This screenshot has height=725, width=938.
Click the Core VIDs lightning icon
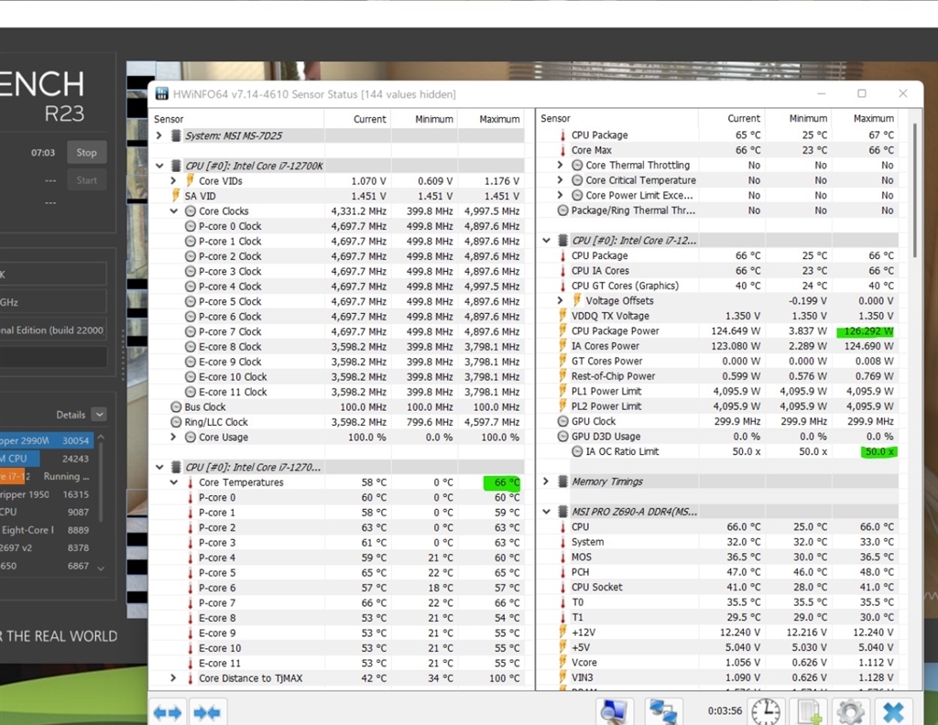point(190,180)
